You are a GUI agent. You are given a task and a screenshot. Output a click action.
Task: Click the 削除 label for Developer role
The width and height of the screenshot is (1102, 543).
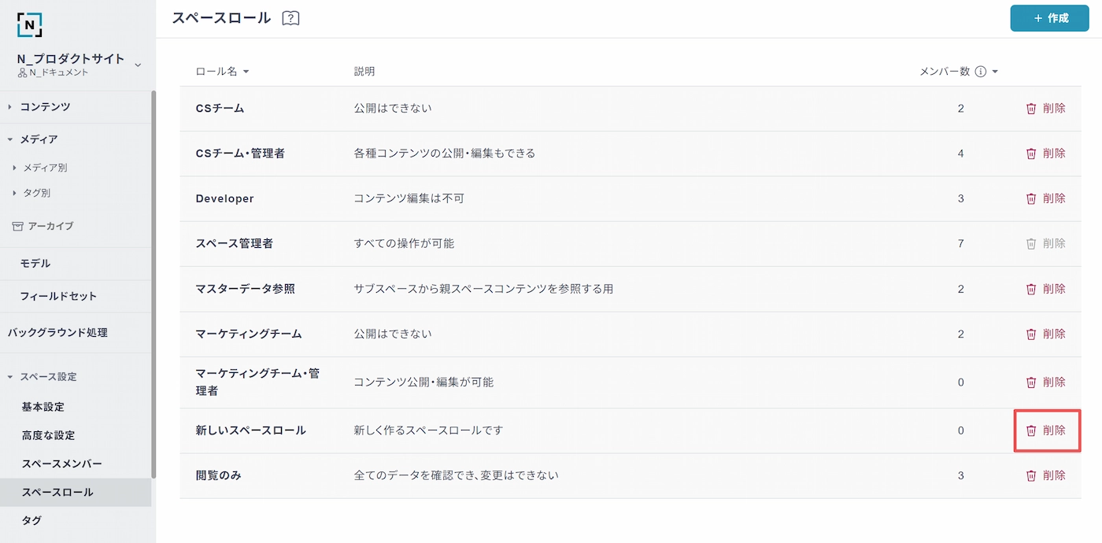pyautogui.click(x=1054, y=198)
